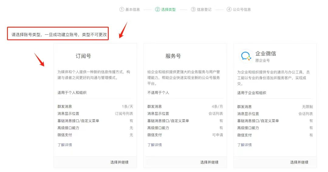
Task: Choose 选择并继续 under 企业微信 card
Action: coord(299,162)
